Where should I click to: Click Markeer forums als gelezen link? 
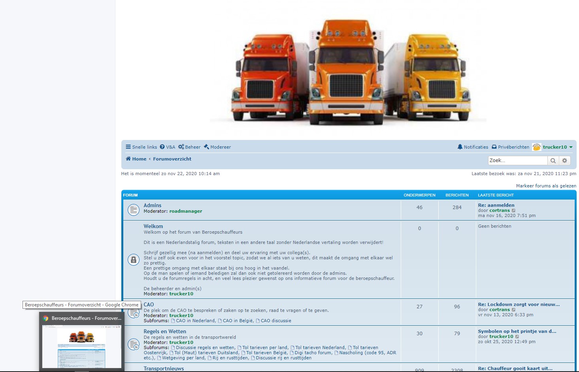546,186
